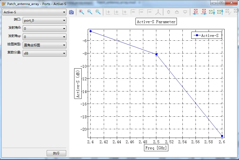This screenshot has height=160, width=239.
Task: Click the grayed Y-shaped axis icon
Action: (158, 12)
